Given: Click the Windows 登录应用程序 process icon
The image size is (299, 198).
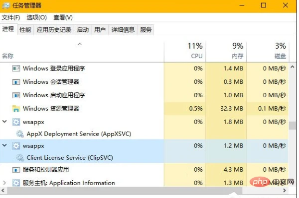Looking at the screenshot, I should (16, 68).
